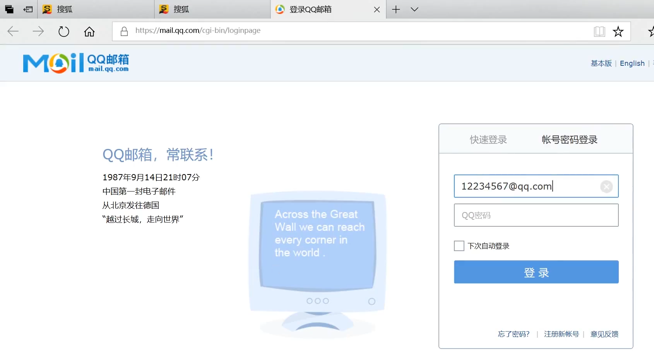Click the text 1987年9月14日21时07分

click(151, 177)
